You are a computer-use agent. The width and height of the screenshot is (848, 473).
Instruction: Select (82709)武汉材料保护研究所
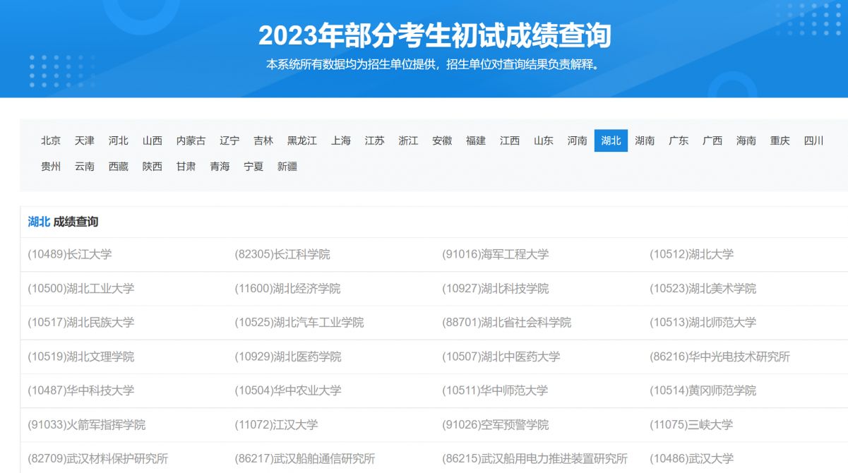[x=98, y=459]
